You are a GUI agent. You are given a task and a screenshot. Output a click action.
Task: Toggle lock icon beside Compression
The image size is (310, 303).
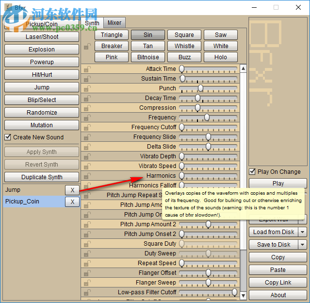pyautogui.click(x=87, y=108)
